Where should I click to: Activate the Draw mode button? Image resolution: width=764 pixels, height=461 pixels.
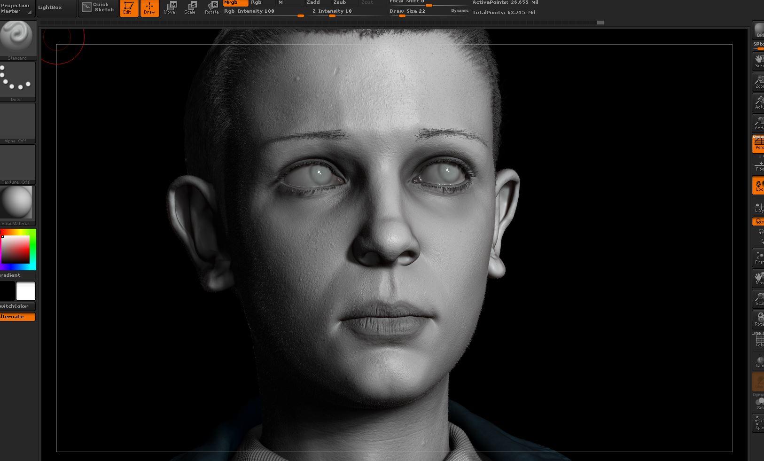pyautogui.click(x=149, y=8)
